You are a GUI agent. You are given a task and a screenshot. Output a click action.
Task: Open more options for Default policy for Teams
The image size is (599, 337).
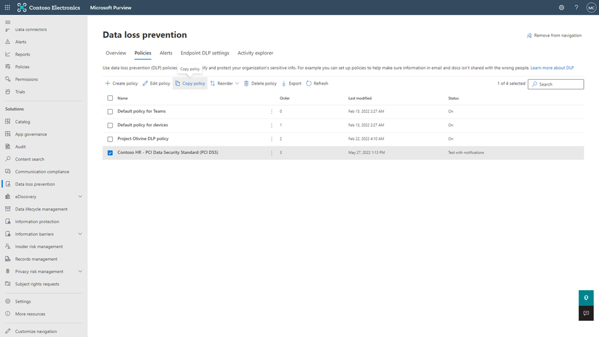point(272,112)
